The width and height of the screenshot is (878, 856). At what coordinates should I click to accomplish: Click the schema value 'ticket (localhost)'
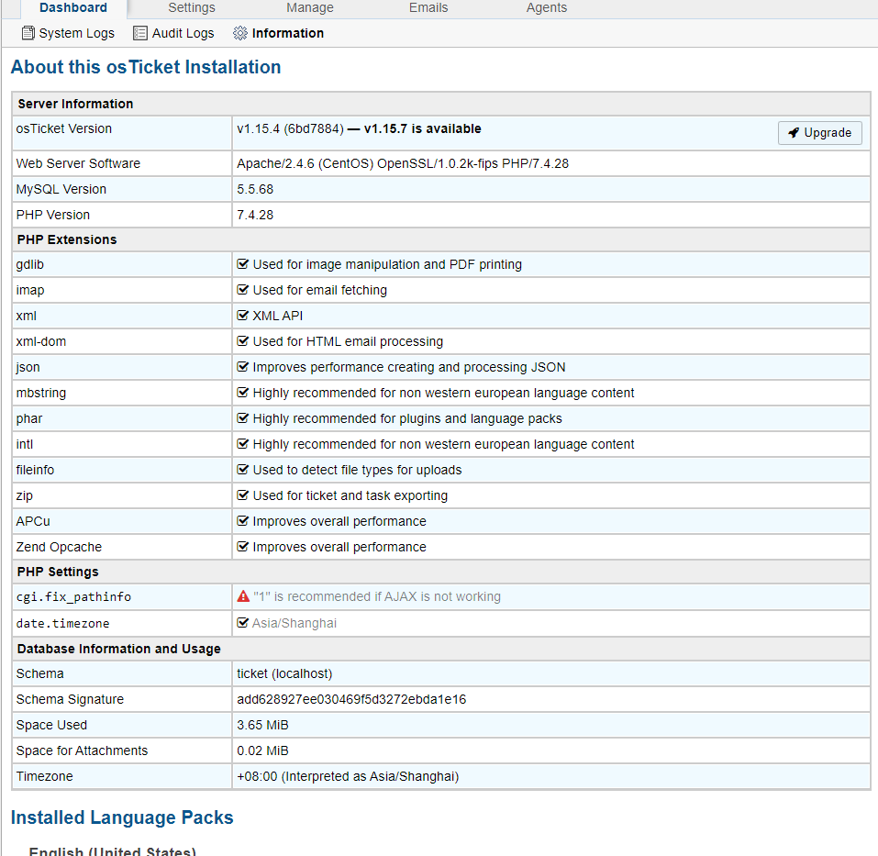(x=284, y=673)
